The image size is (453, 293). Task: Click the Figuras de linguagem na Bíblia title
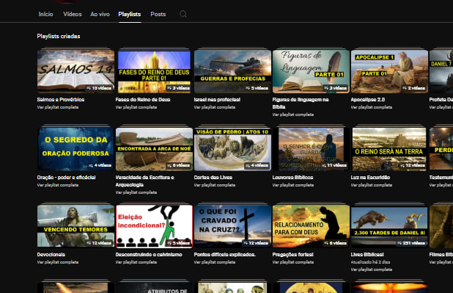tap(301, 103)
